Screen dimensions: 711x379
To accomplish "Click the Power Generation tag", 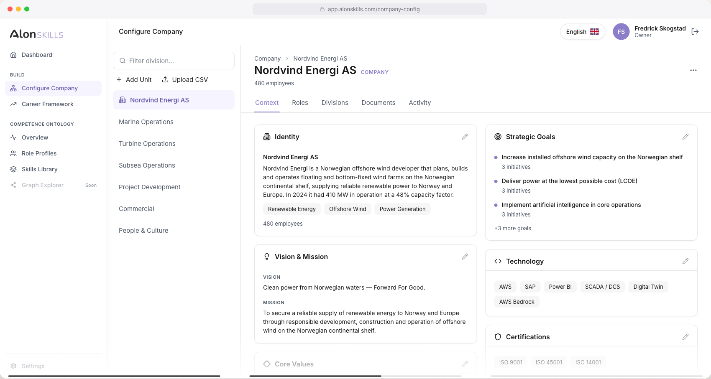I will click(402, 209).
